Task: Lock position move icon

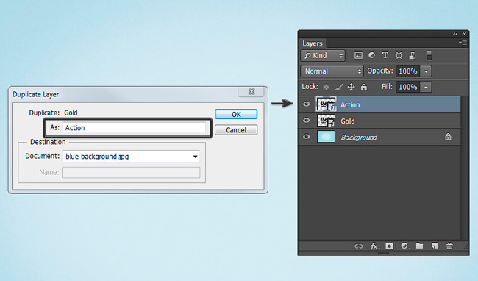Action: pos(352,87)
